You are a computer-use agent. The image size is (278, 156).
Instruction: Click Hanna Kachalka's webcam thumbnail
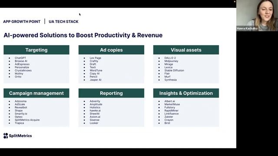coord(257,16)
